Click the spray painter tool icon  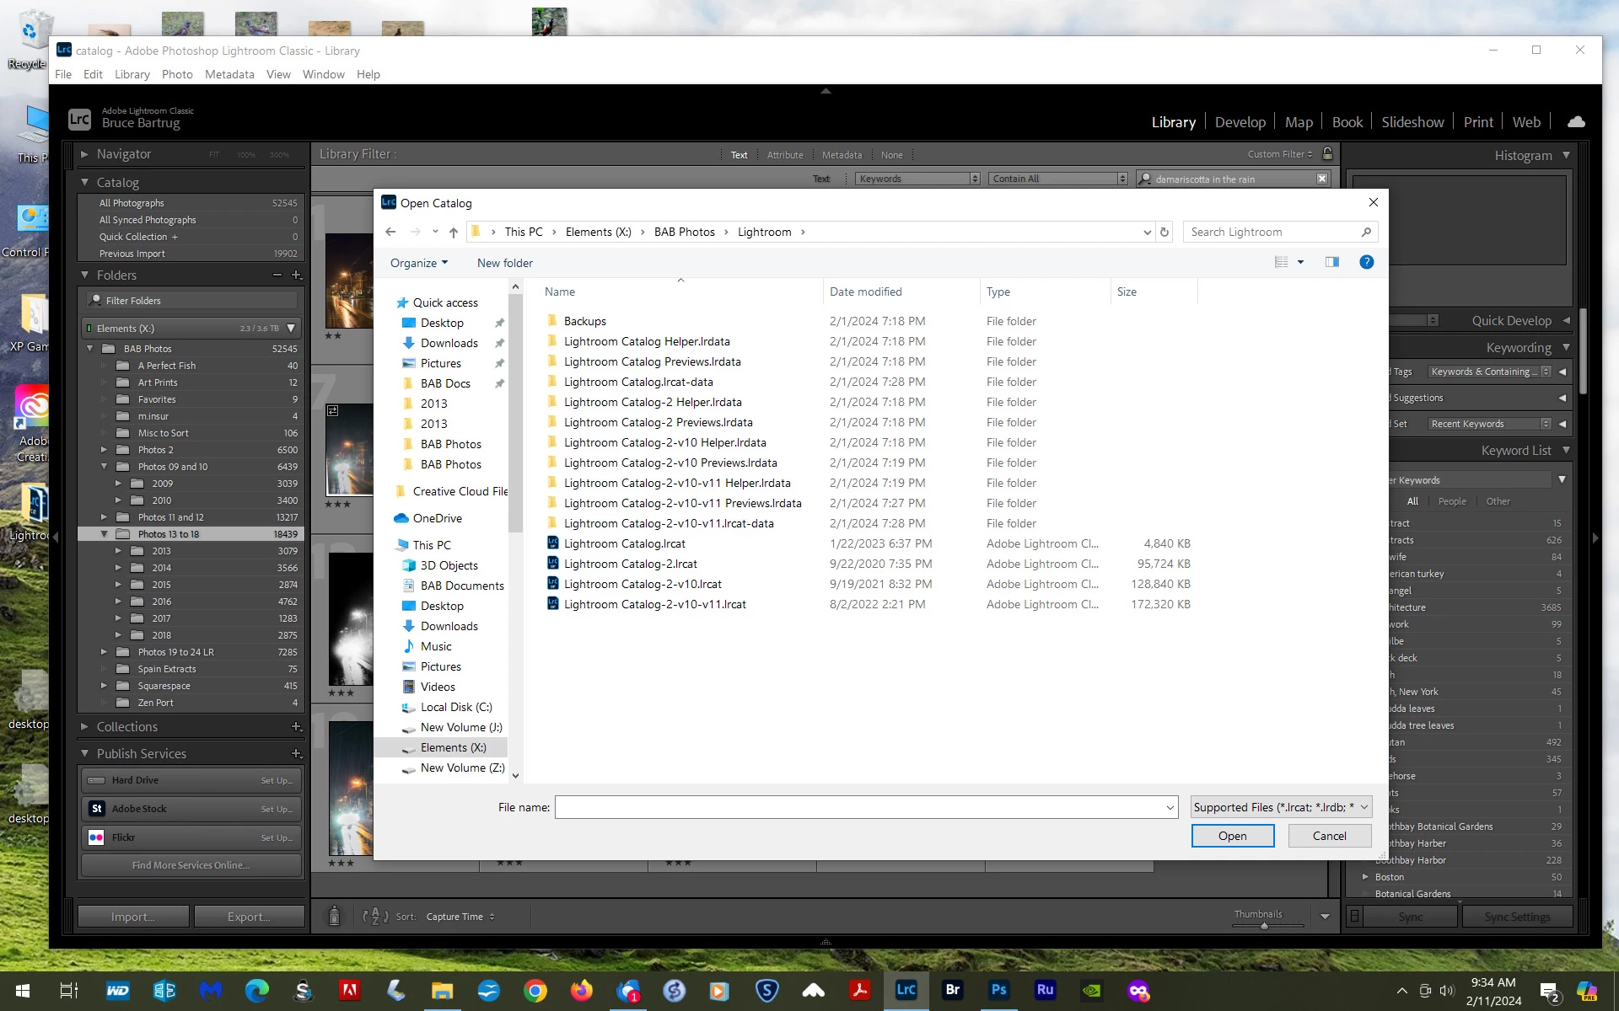coord(334,916)
